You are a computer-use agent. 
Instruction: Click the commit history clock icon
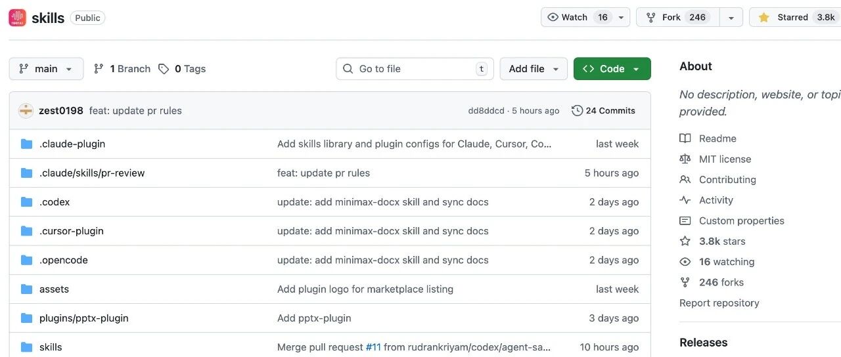coord(577,111)
